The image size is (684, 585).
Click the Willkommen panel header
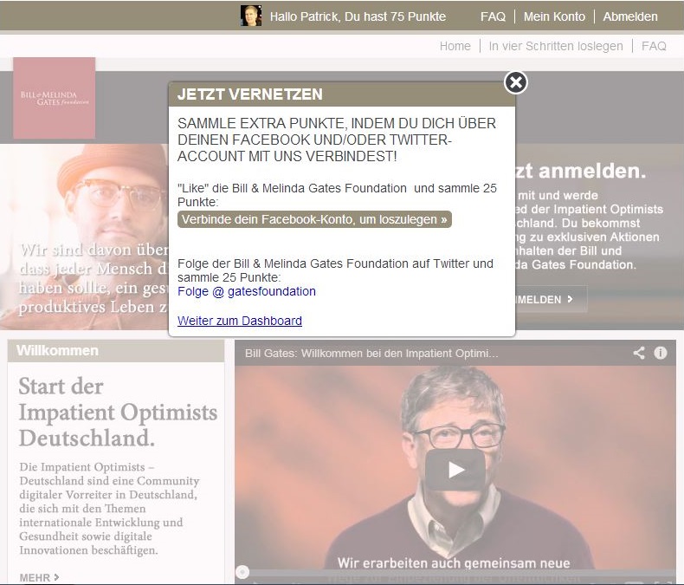(116, 351)
